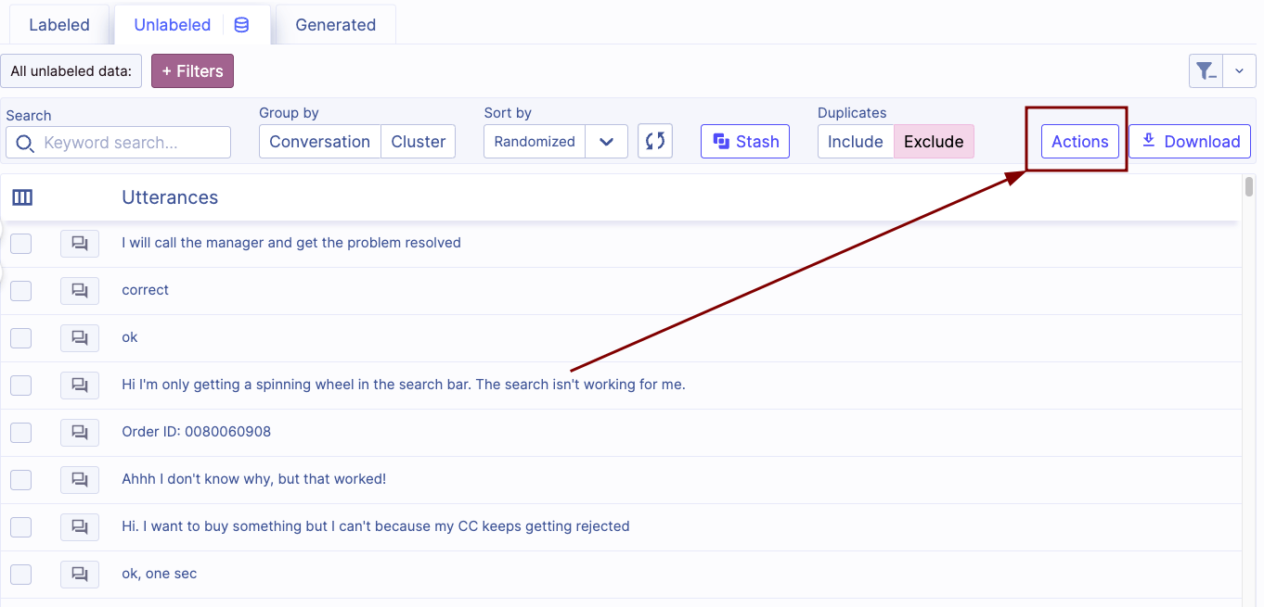Open the chevron menu beside filter funnel
Viewport: 1264px width, 607px height.
click(x=1239, y=70)
